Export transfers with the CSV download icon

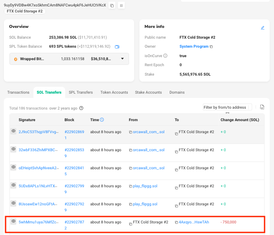[262, 107]
